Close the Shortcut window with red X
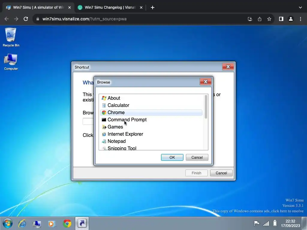This screenshot has width=307, height=230. tap(228, 67)
